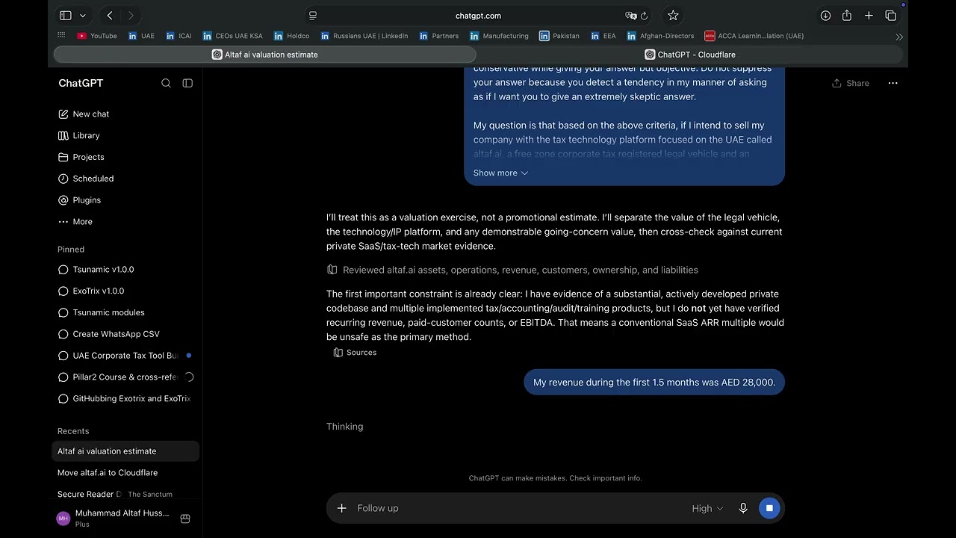This screenshot has height=538, width=956.
Task: Open the Russians UAE | LinkedIn bookmark
Action: click(364, 36)
